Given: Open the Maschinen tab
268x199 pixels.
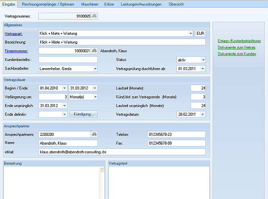Looking at the screenshot, I should pos(90,4).
